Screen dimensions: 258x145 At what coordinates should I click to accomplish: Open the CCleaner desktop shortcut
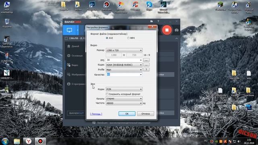135,6
